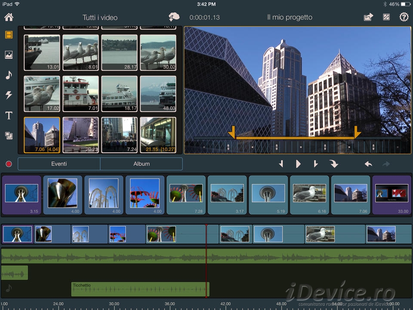Tap the 'Tutti i video' heading

point(100,17)
